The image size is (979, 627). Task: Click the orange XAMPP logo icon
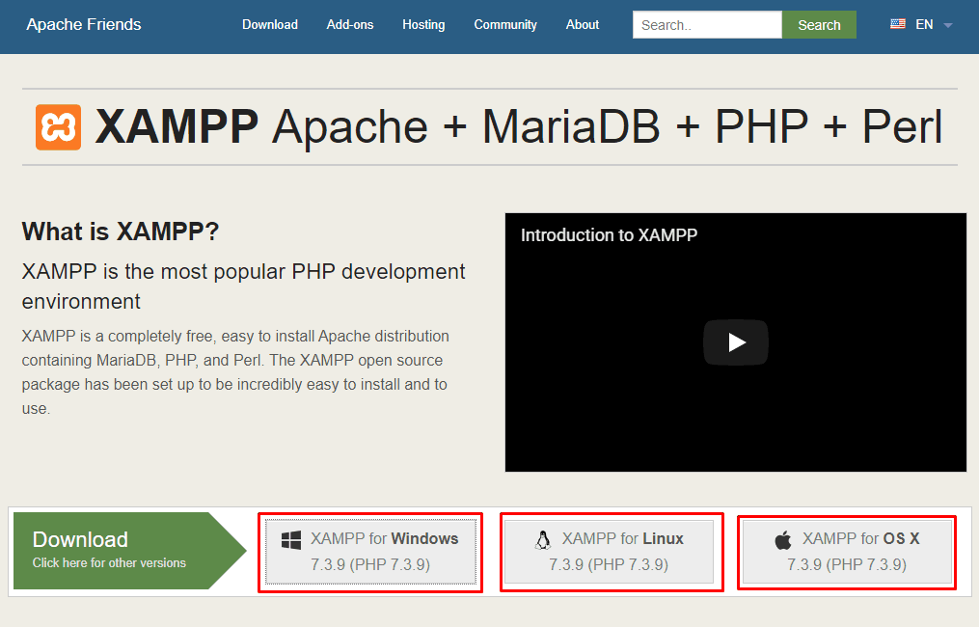click(x=58, y=127)
